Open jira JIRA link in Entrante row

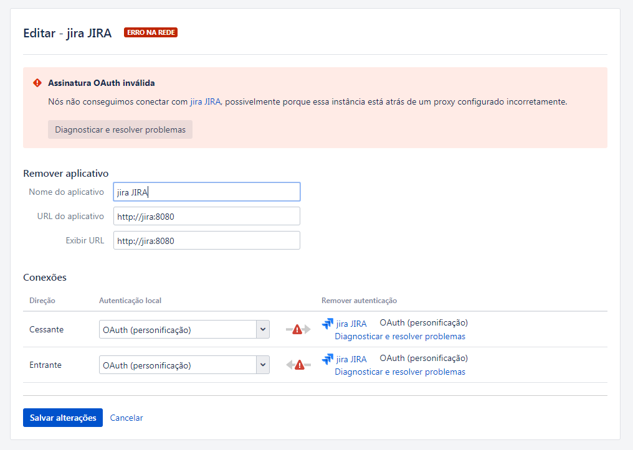click(351, 359)
